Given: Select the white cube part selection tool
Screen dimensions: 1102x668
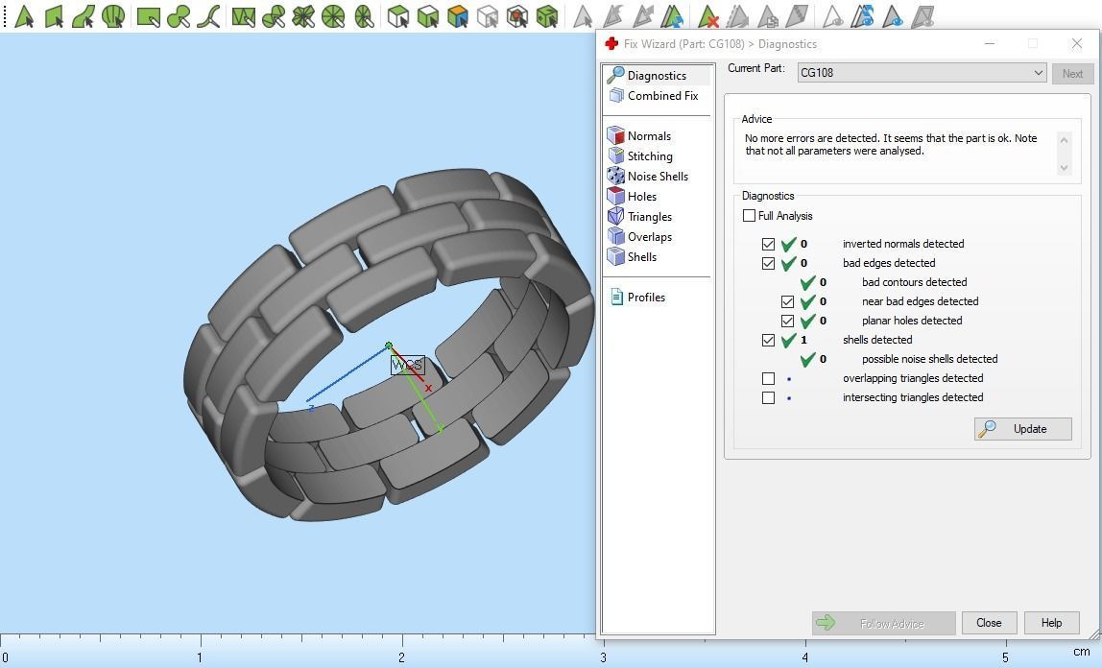Looking at the screenshot, I should tap(398, 15).
